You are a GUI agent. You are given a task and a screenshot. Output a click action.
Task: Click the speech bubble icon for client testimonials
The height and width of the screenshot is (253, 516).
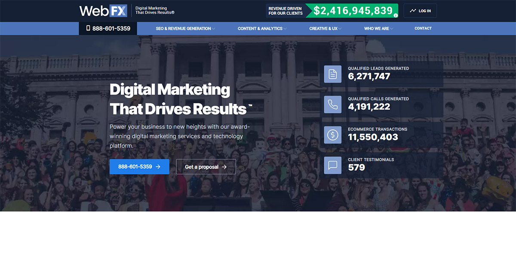(x=332, y=165)
